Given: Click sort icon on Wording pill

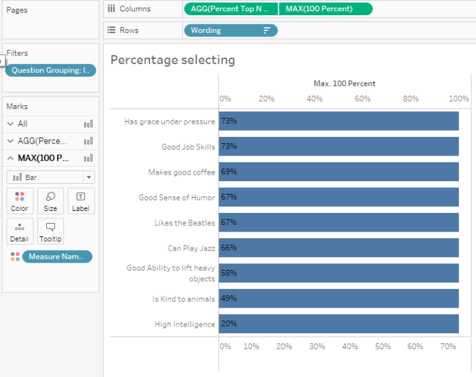Looking at the screenshot, I should coord(267,30).
